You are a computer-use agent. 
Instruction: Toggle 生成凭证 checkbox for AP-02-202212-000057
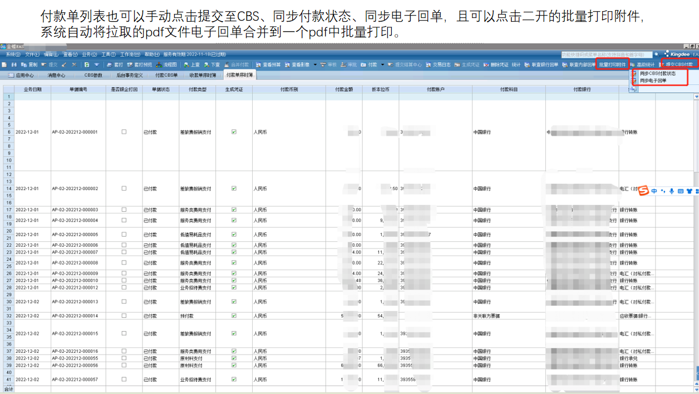[234, 380]
